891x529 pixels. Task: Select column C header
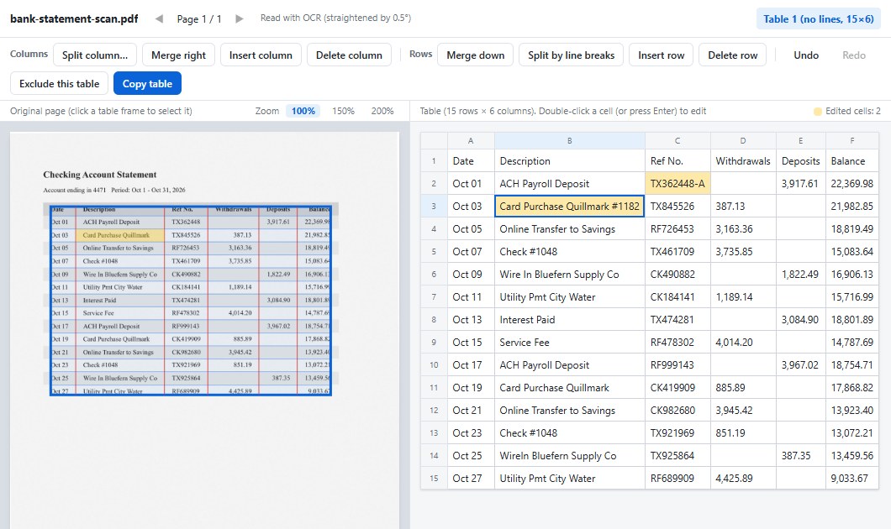pos(677,141)
